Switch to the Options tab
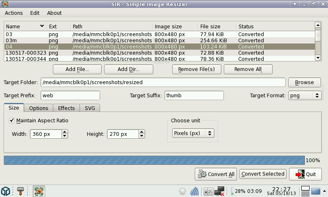The image size is (328, 197). coord(39,108)
